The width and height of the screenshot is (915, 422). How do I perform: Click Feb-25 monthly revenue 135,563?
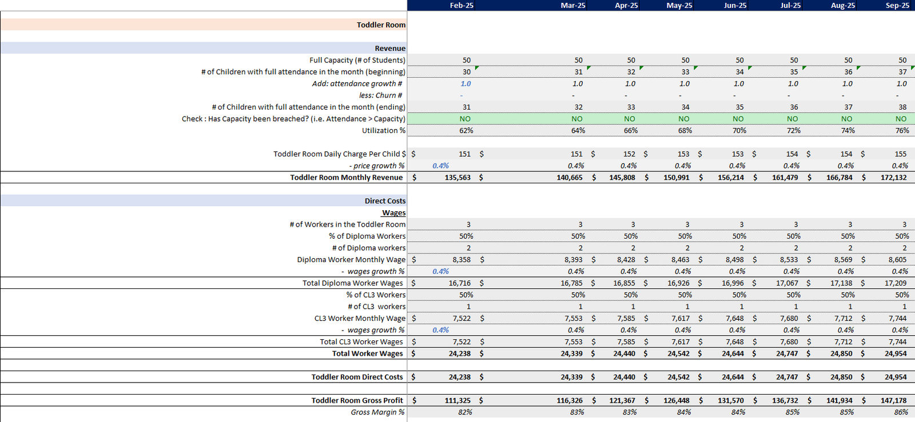(x=457, y=178)
